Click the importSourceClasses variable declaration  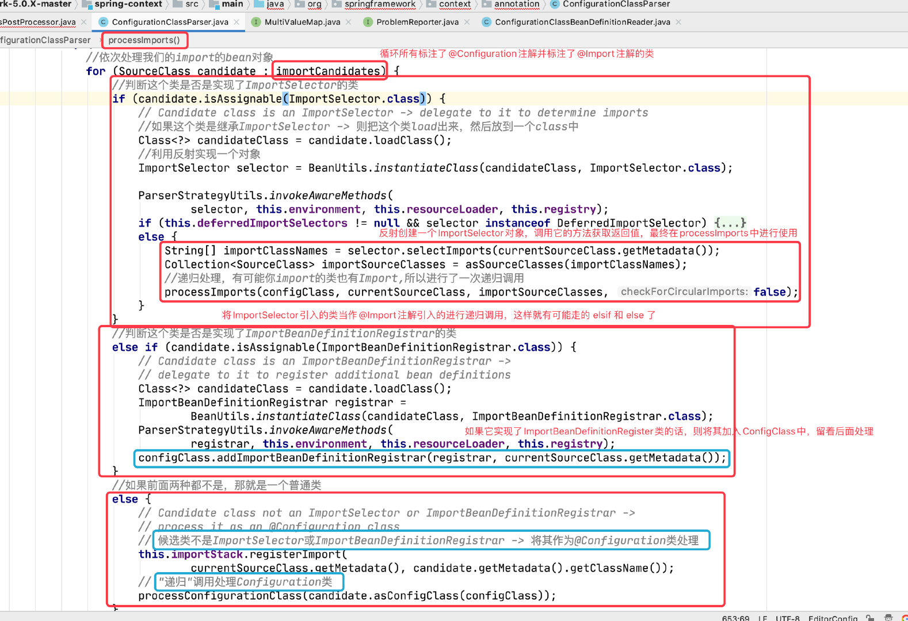[x=383, y=264]
